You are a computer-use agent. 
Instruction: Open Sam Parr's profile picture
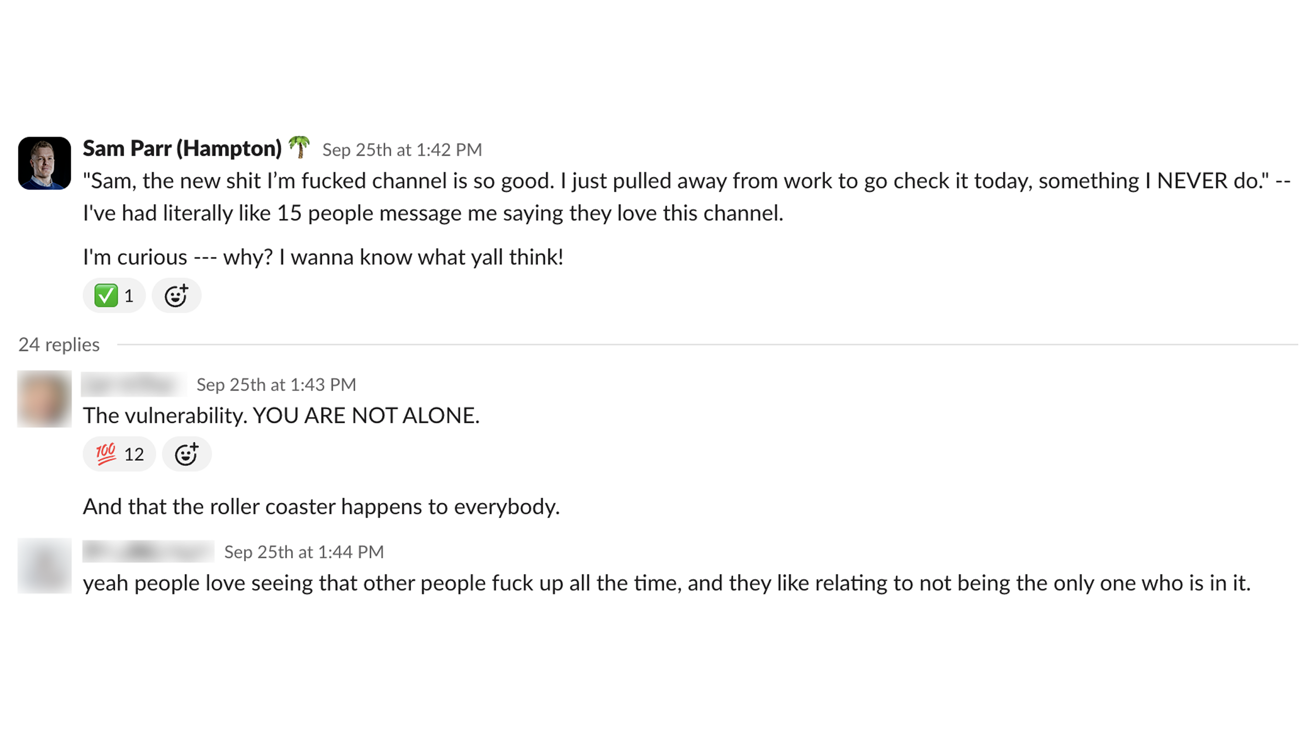point(45,163)
